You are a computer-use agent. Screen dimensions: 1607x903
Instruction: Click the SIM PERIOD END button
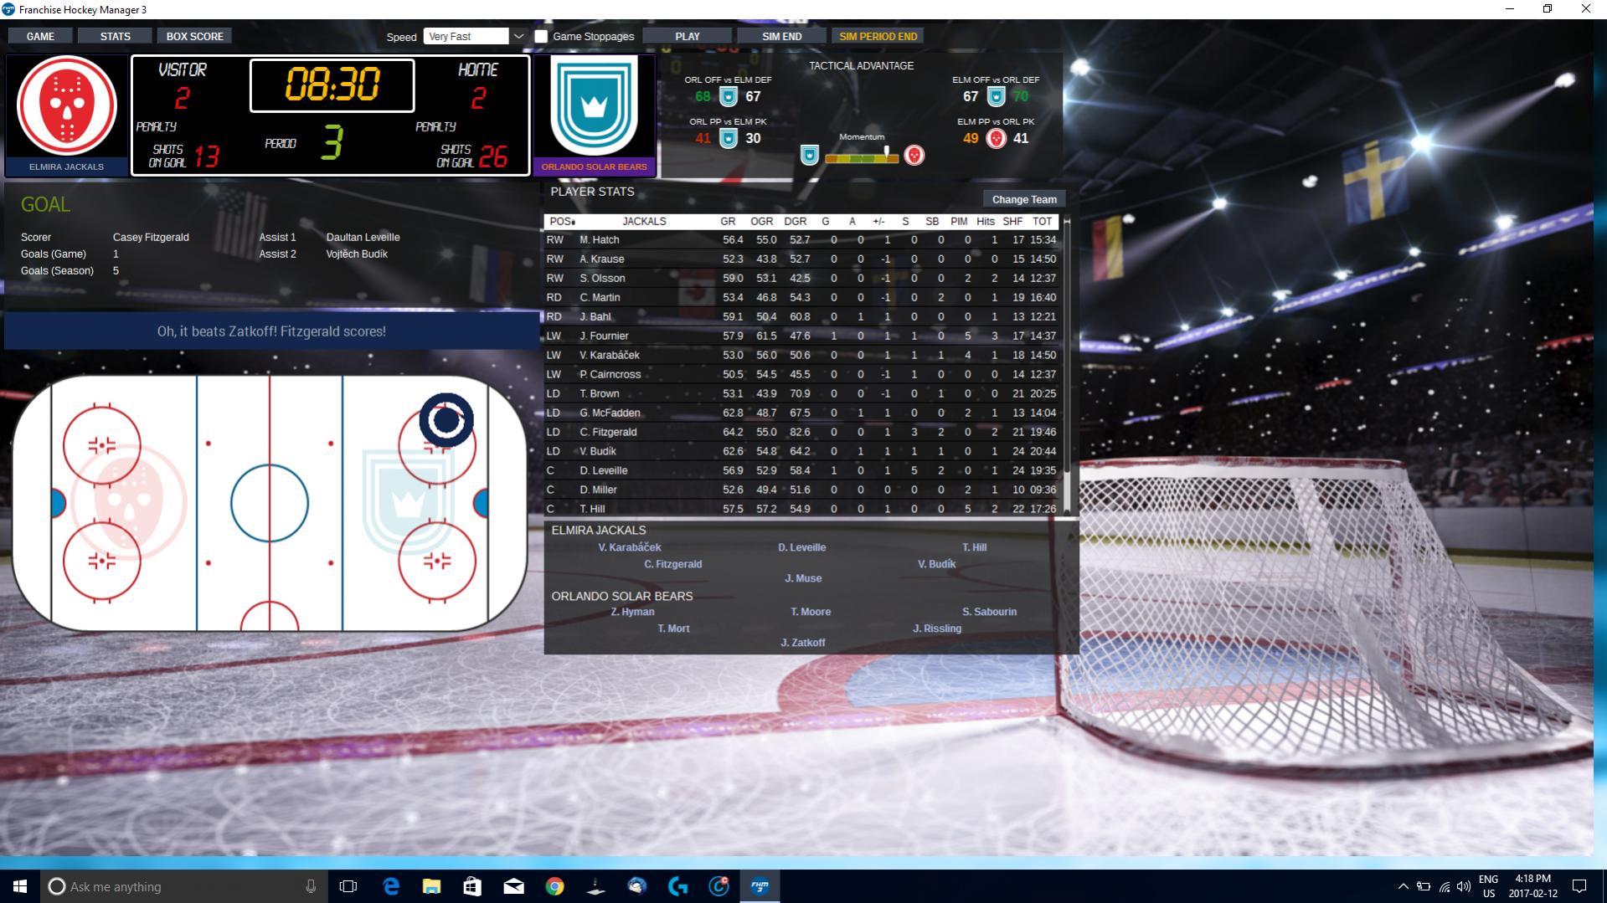click(x=878, y=36)
